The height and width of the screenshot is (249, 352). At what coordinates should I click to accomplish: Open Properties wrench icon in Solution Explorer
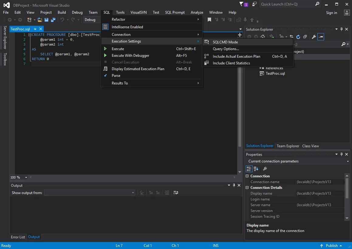(314, 37)
